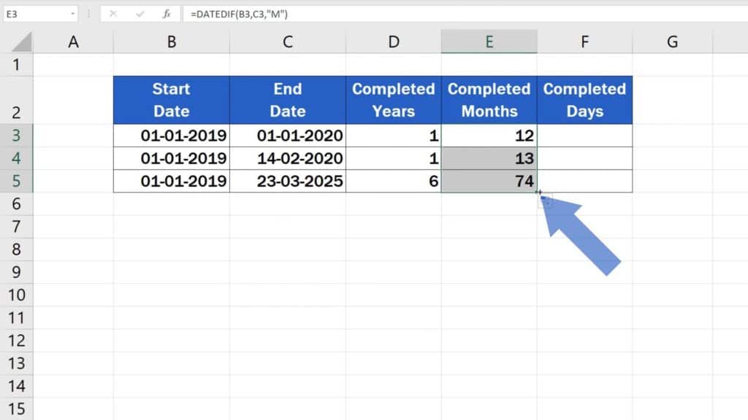Click the End Date cell 14-02-2020
Viewport: 748px width, 420px height.
288,158
